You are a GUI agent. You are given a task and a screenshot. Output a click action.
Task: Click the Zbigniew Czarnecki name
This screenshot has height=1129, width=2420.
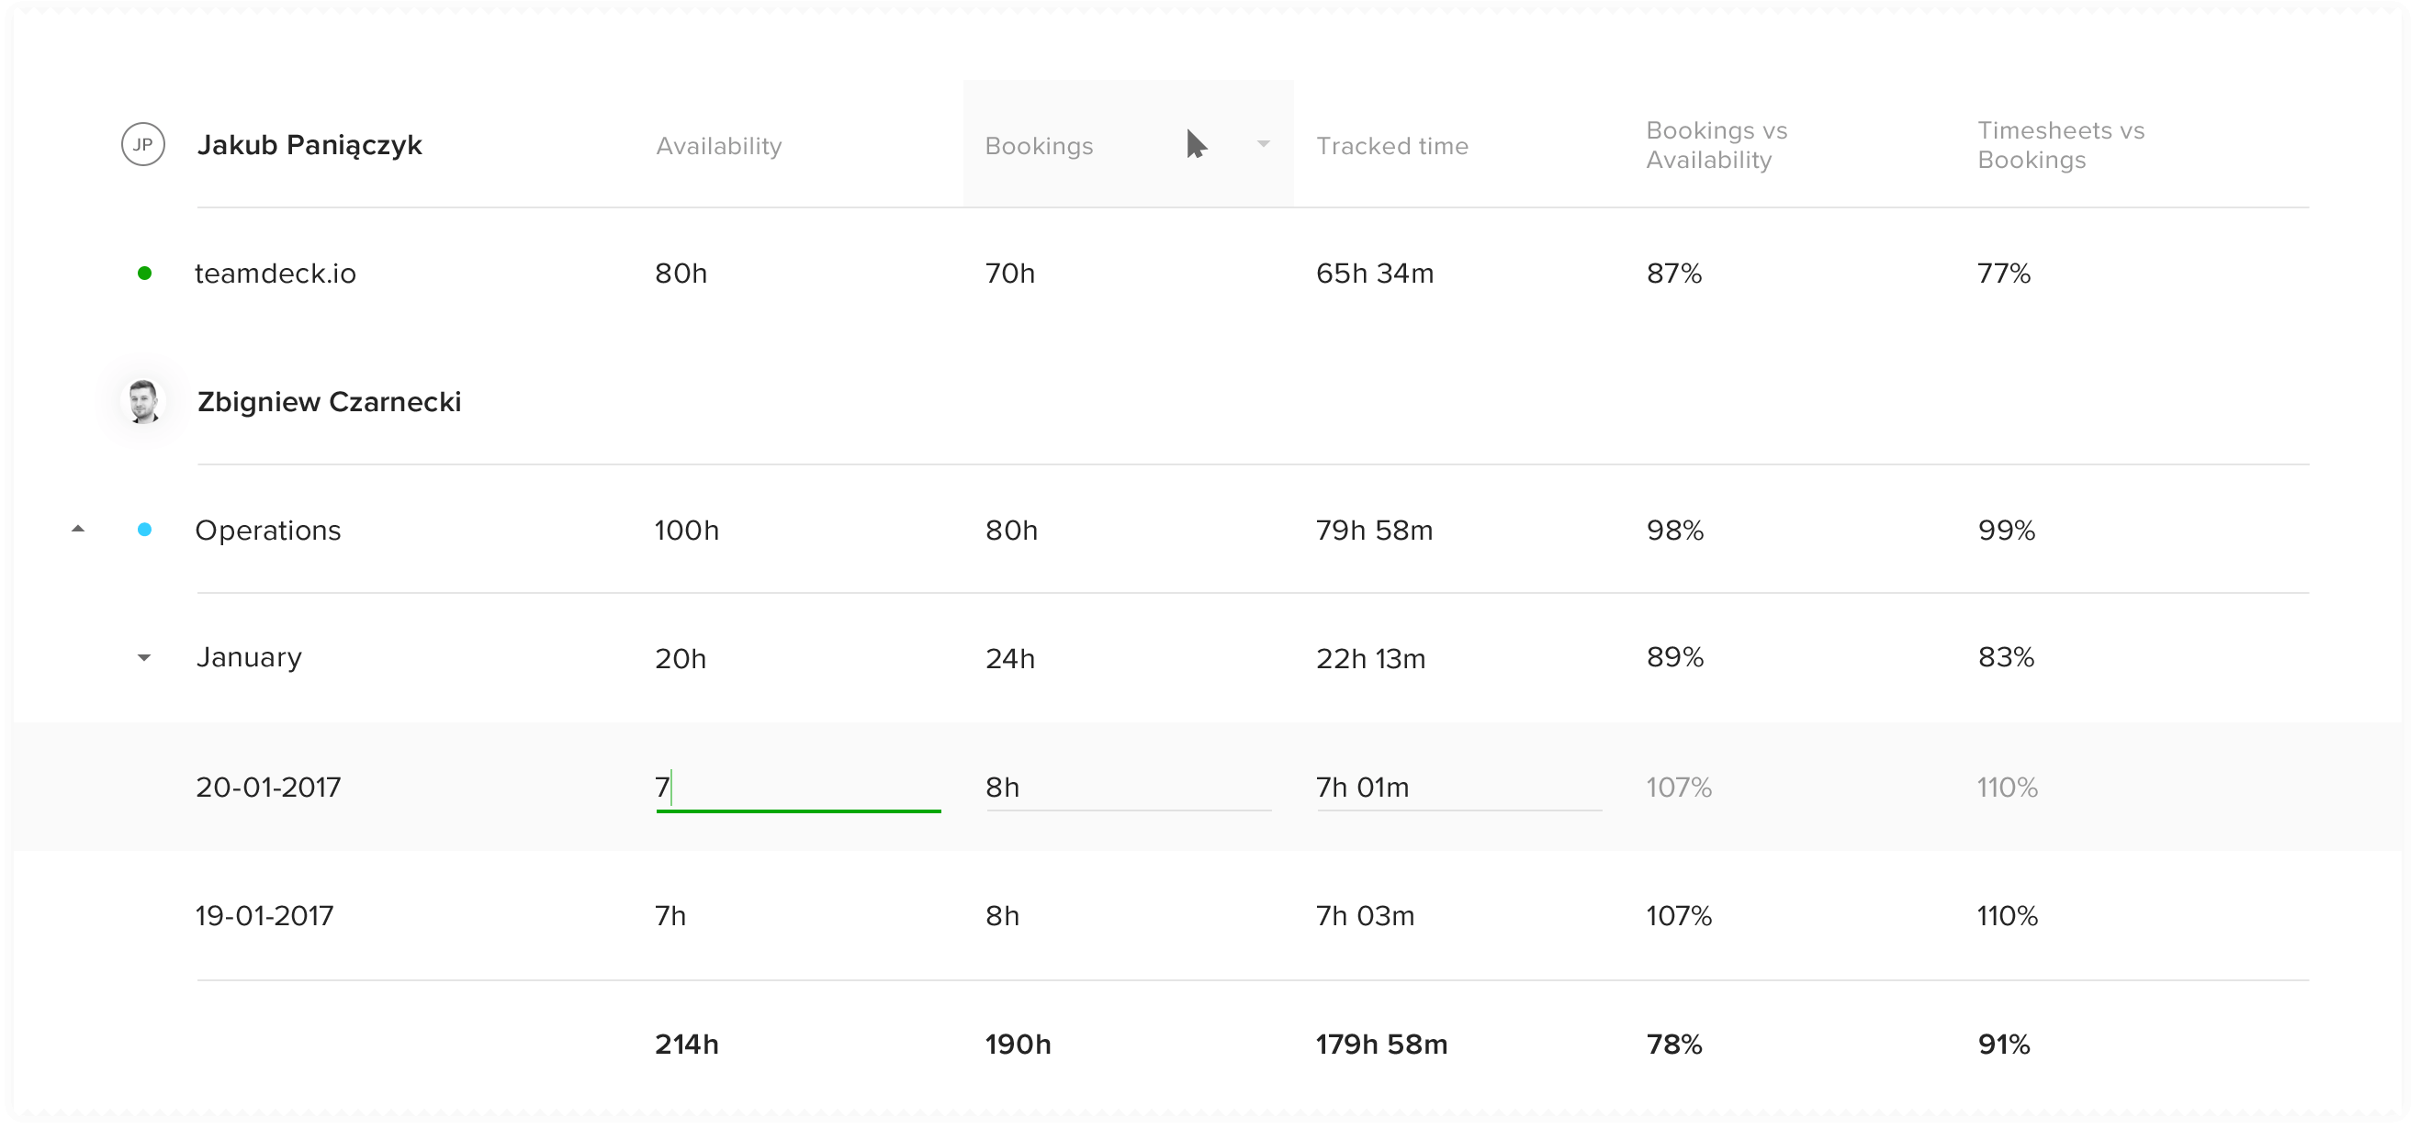[329, 402]
